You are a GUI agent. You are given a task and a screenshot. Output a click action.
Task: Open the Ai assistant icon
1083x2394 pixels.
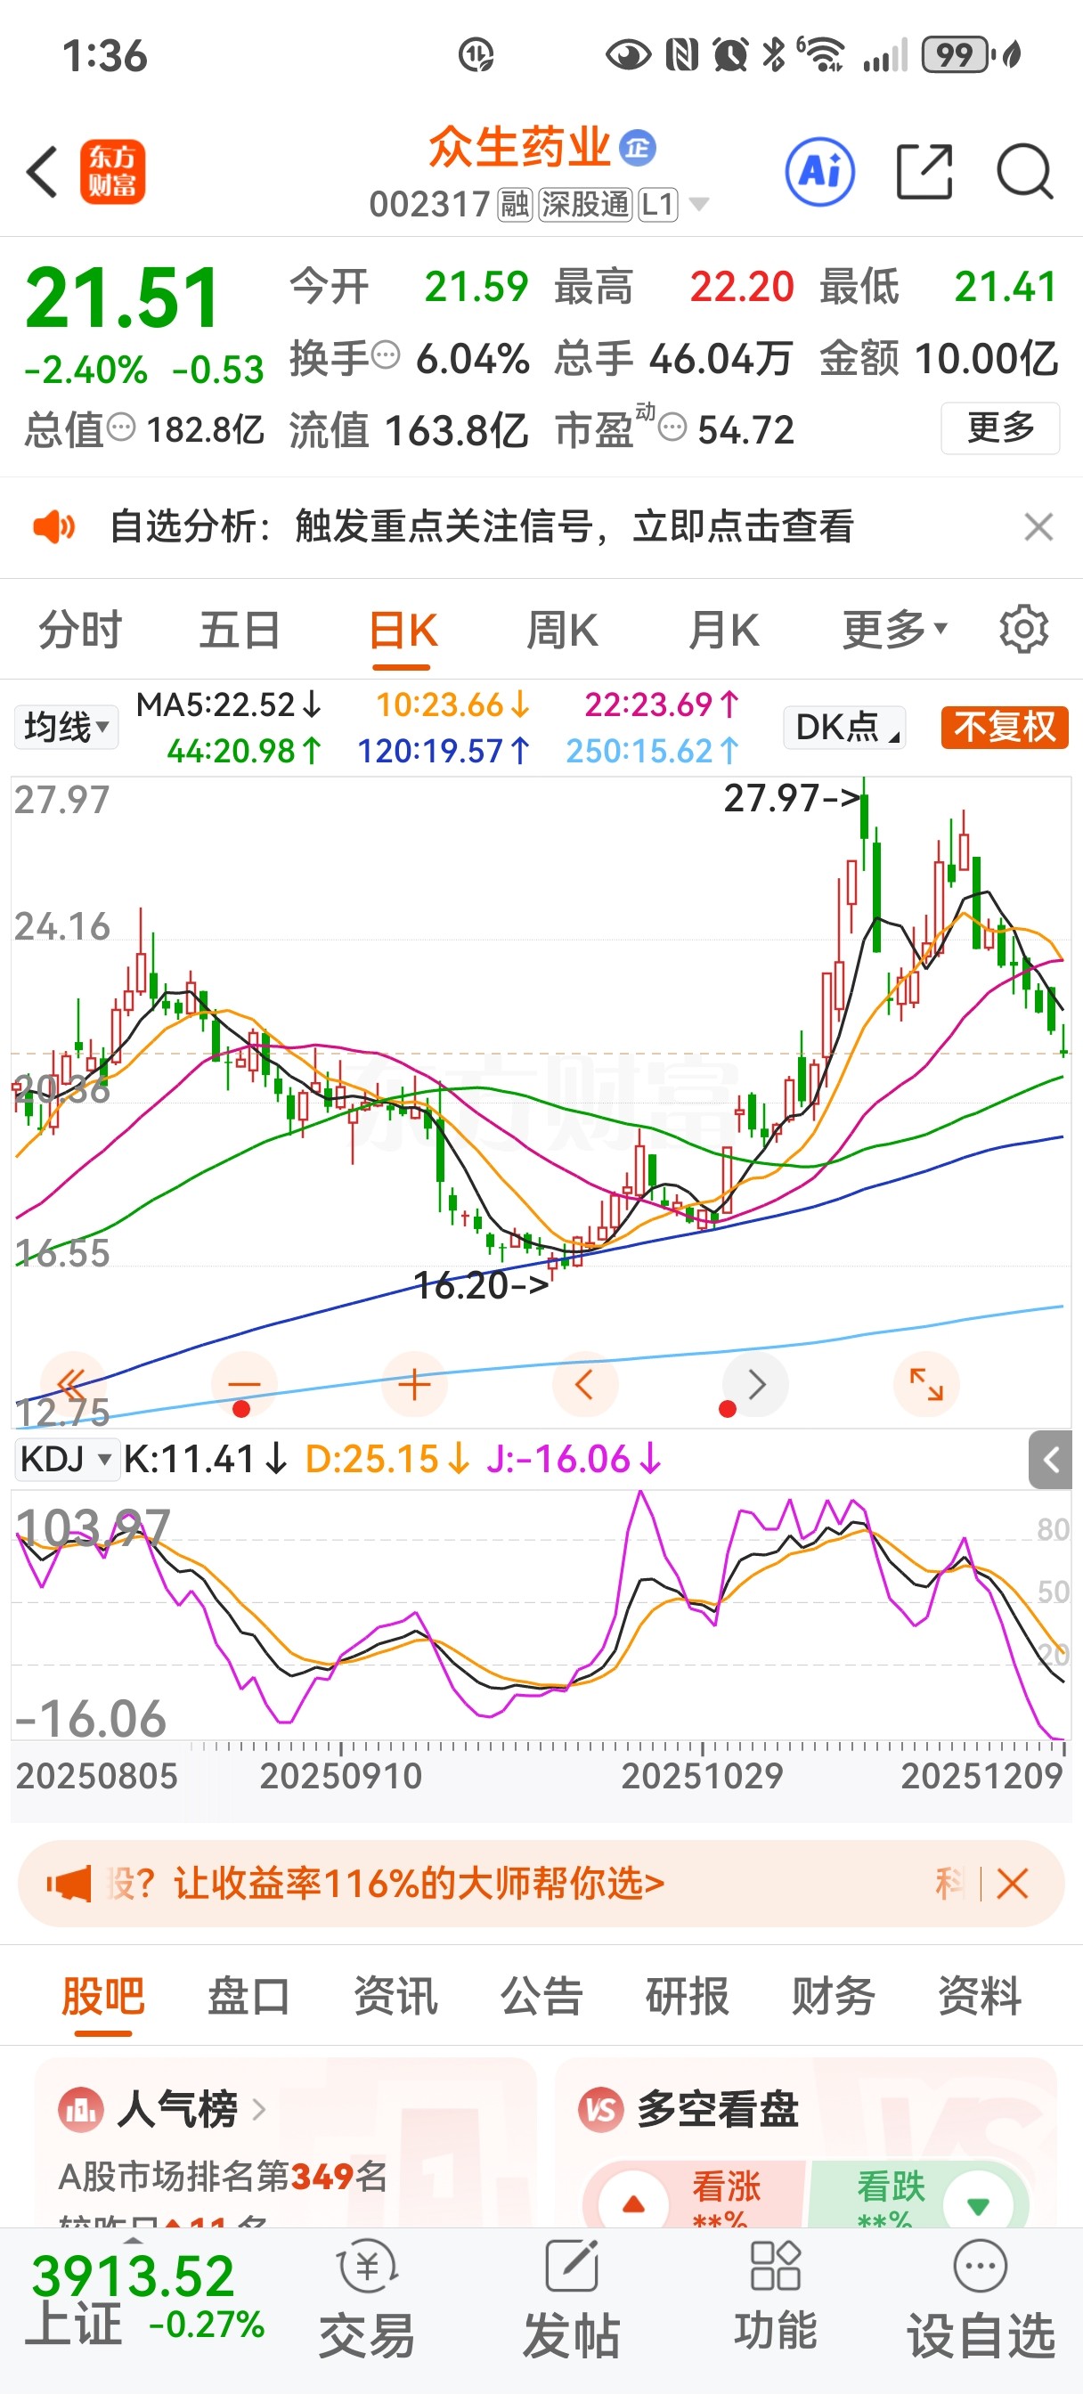[x=820, y=172]
